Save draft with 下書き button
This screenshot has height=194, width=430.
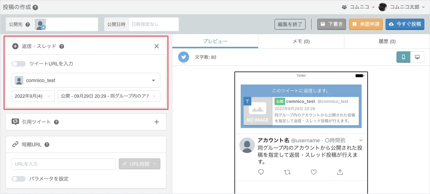click(x=332, y=24)
